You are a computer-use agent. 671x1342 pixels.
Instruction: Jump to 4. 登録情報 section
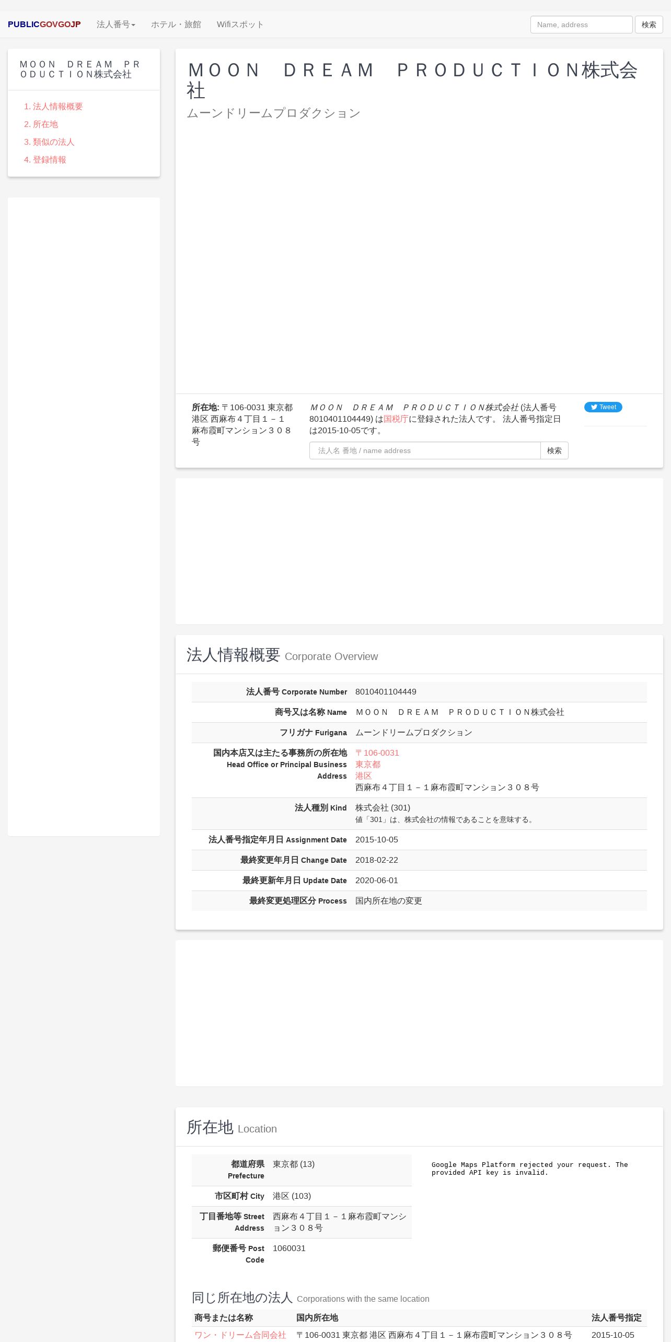pos(45,159)
